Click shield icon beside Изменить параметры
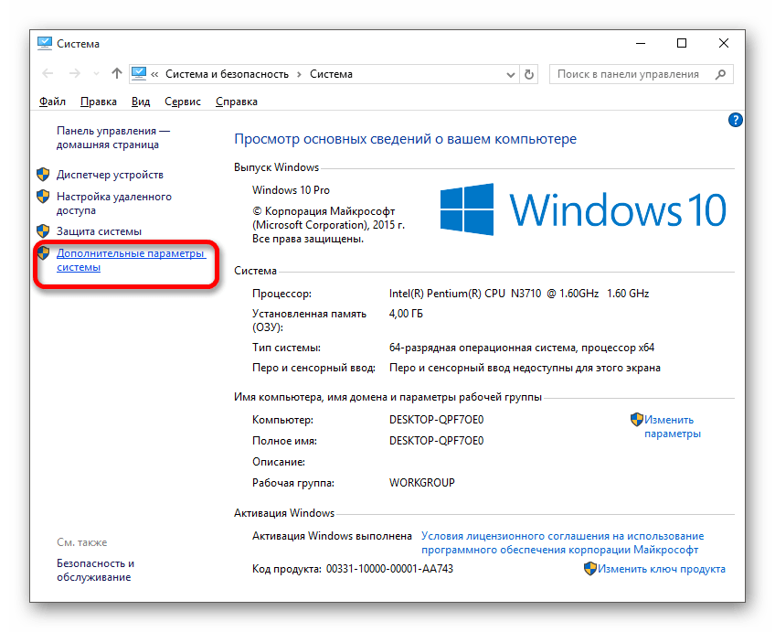Viewport: 775px width, 632px height. click(x=637, y=420)
